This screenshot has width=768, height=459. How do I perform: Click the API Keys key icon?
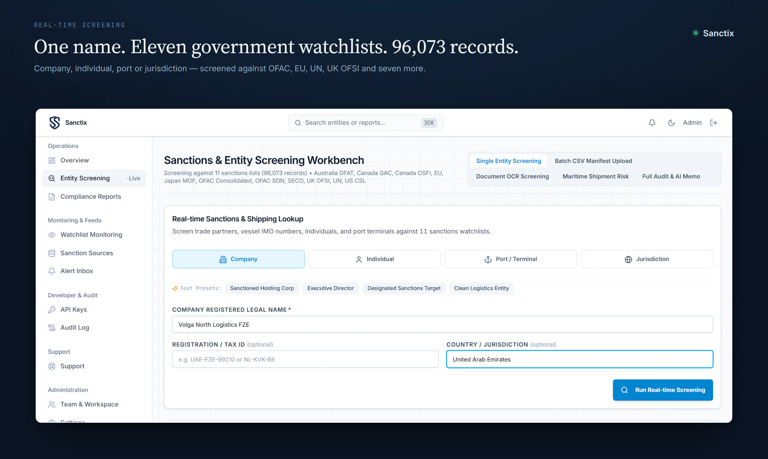coord(52,310)
